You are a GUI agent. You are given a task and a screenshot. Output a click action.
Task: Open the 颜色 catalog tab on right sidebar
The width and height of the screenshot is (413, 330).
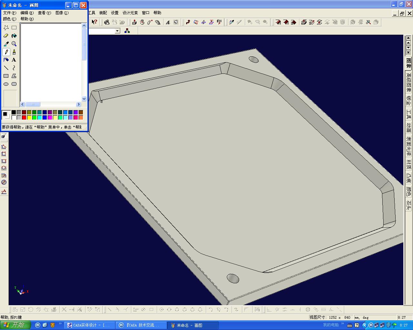[408, 192]
